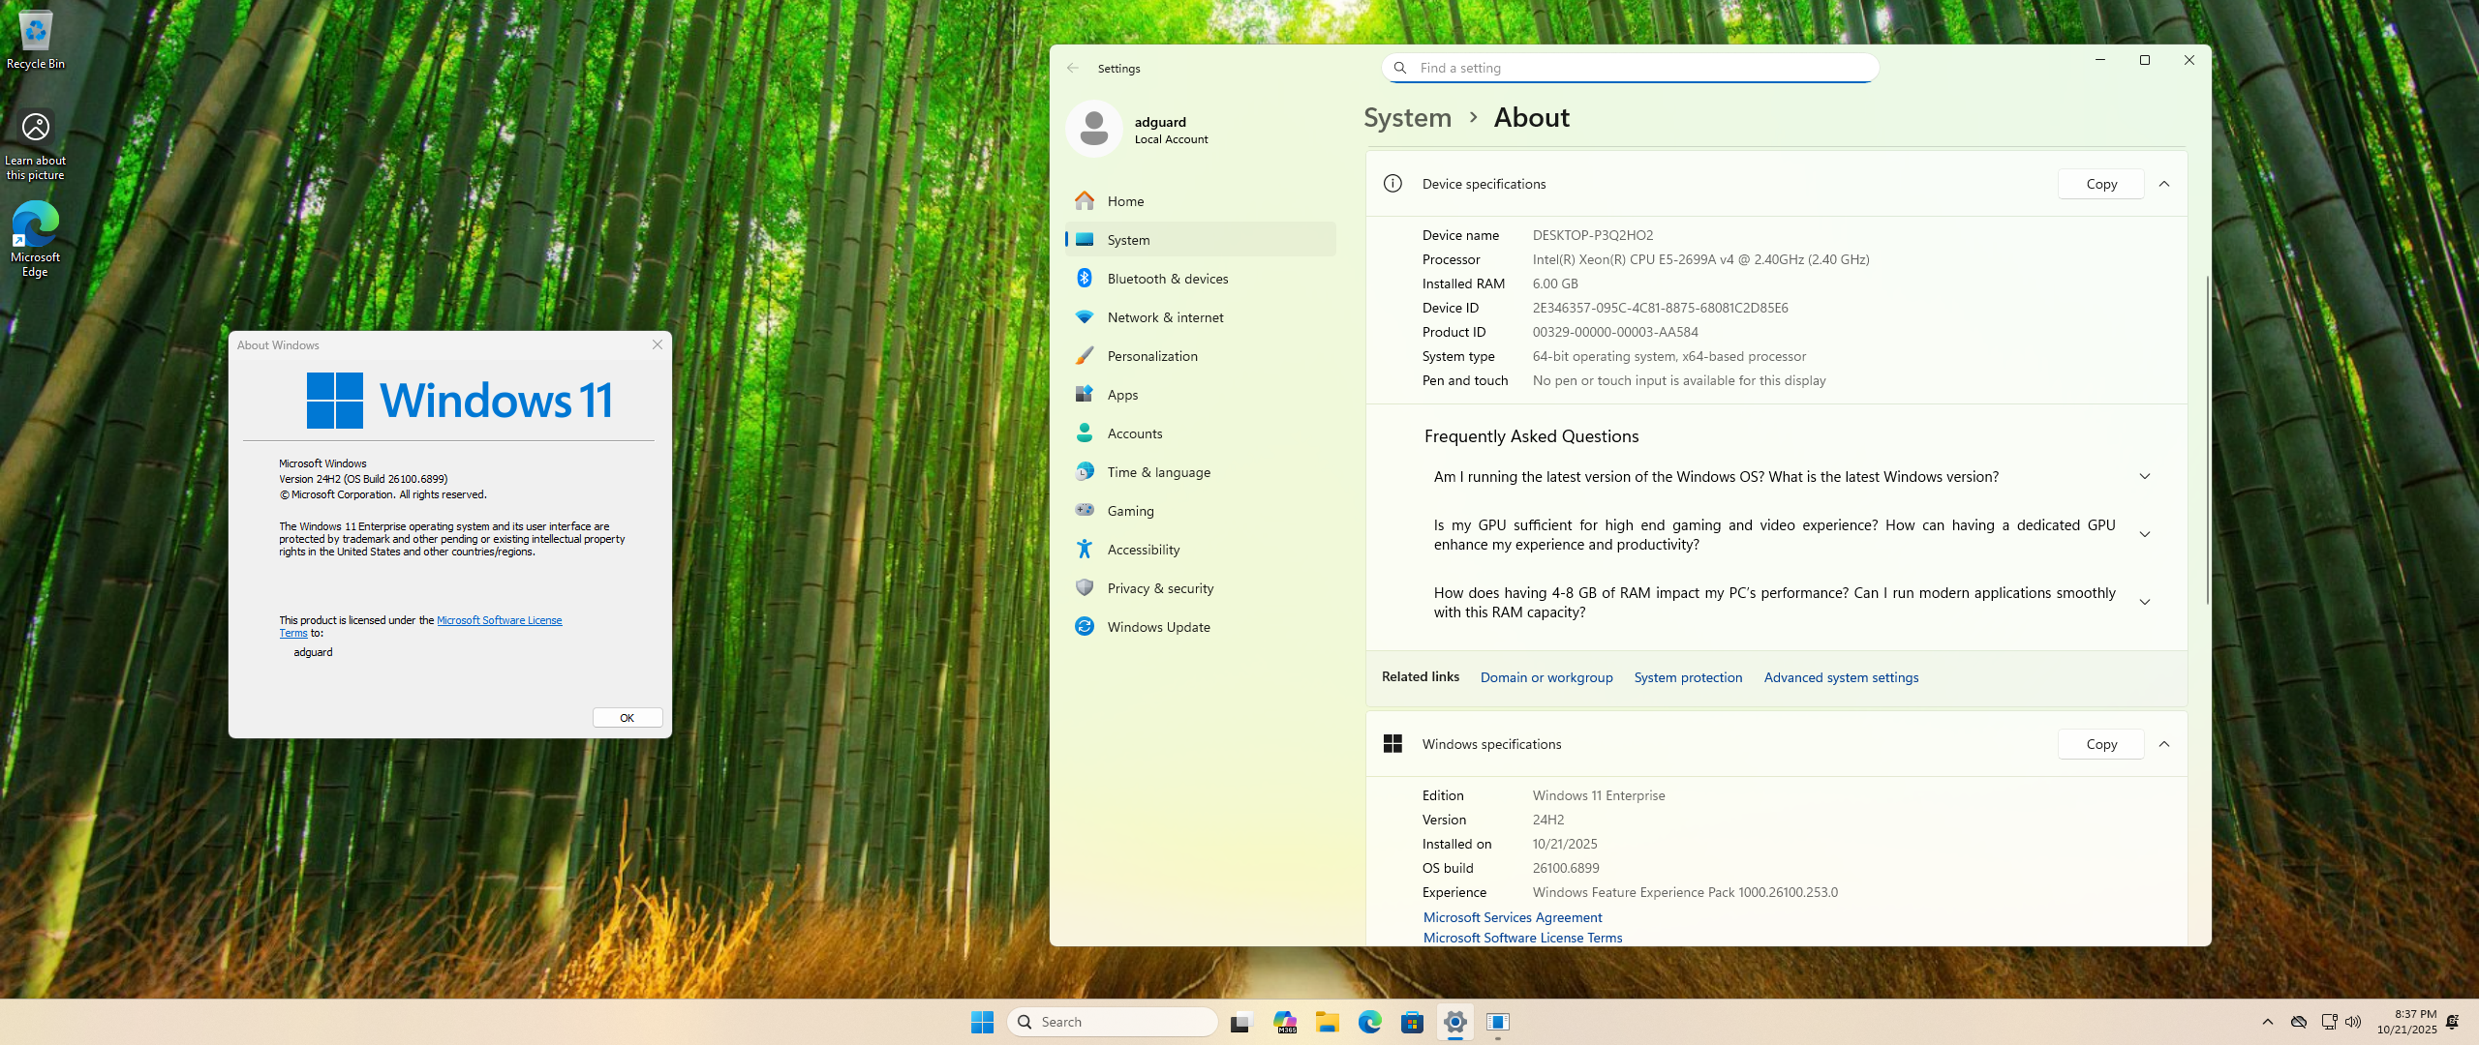Open Privacy & security settings
The height and width of the screenshot is (1045, 2479).
[1159, 588]
